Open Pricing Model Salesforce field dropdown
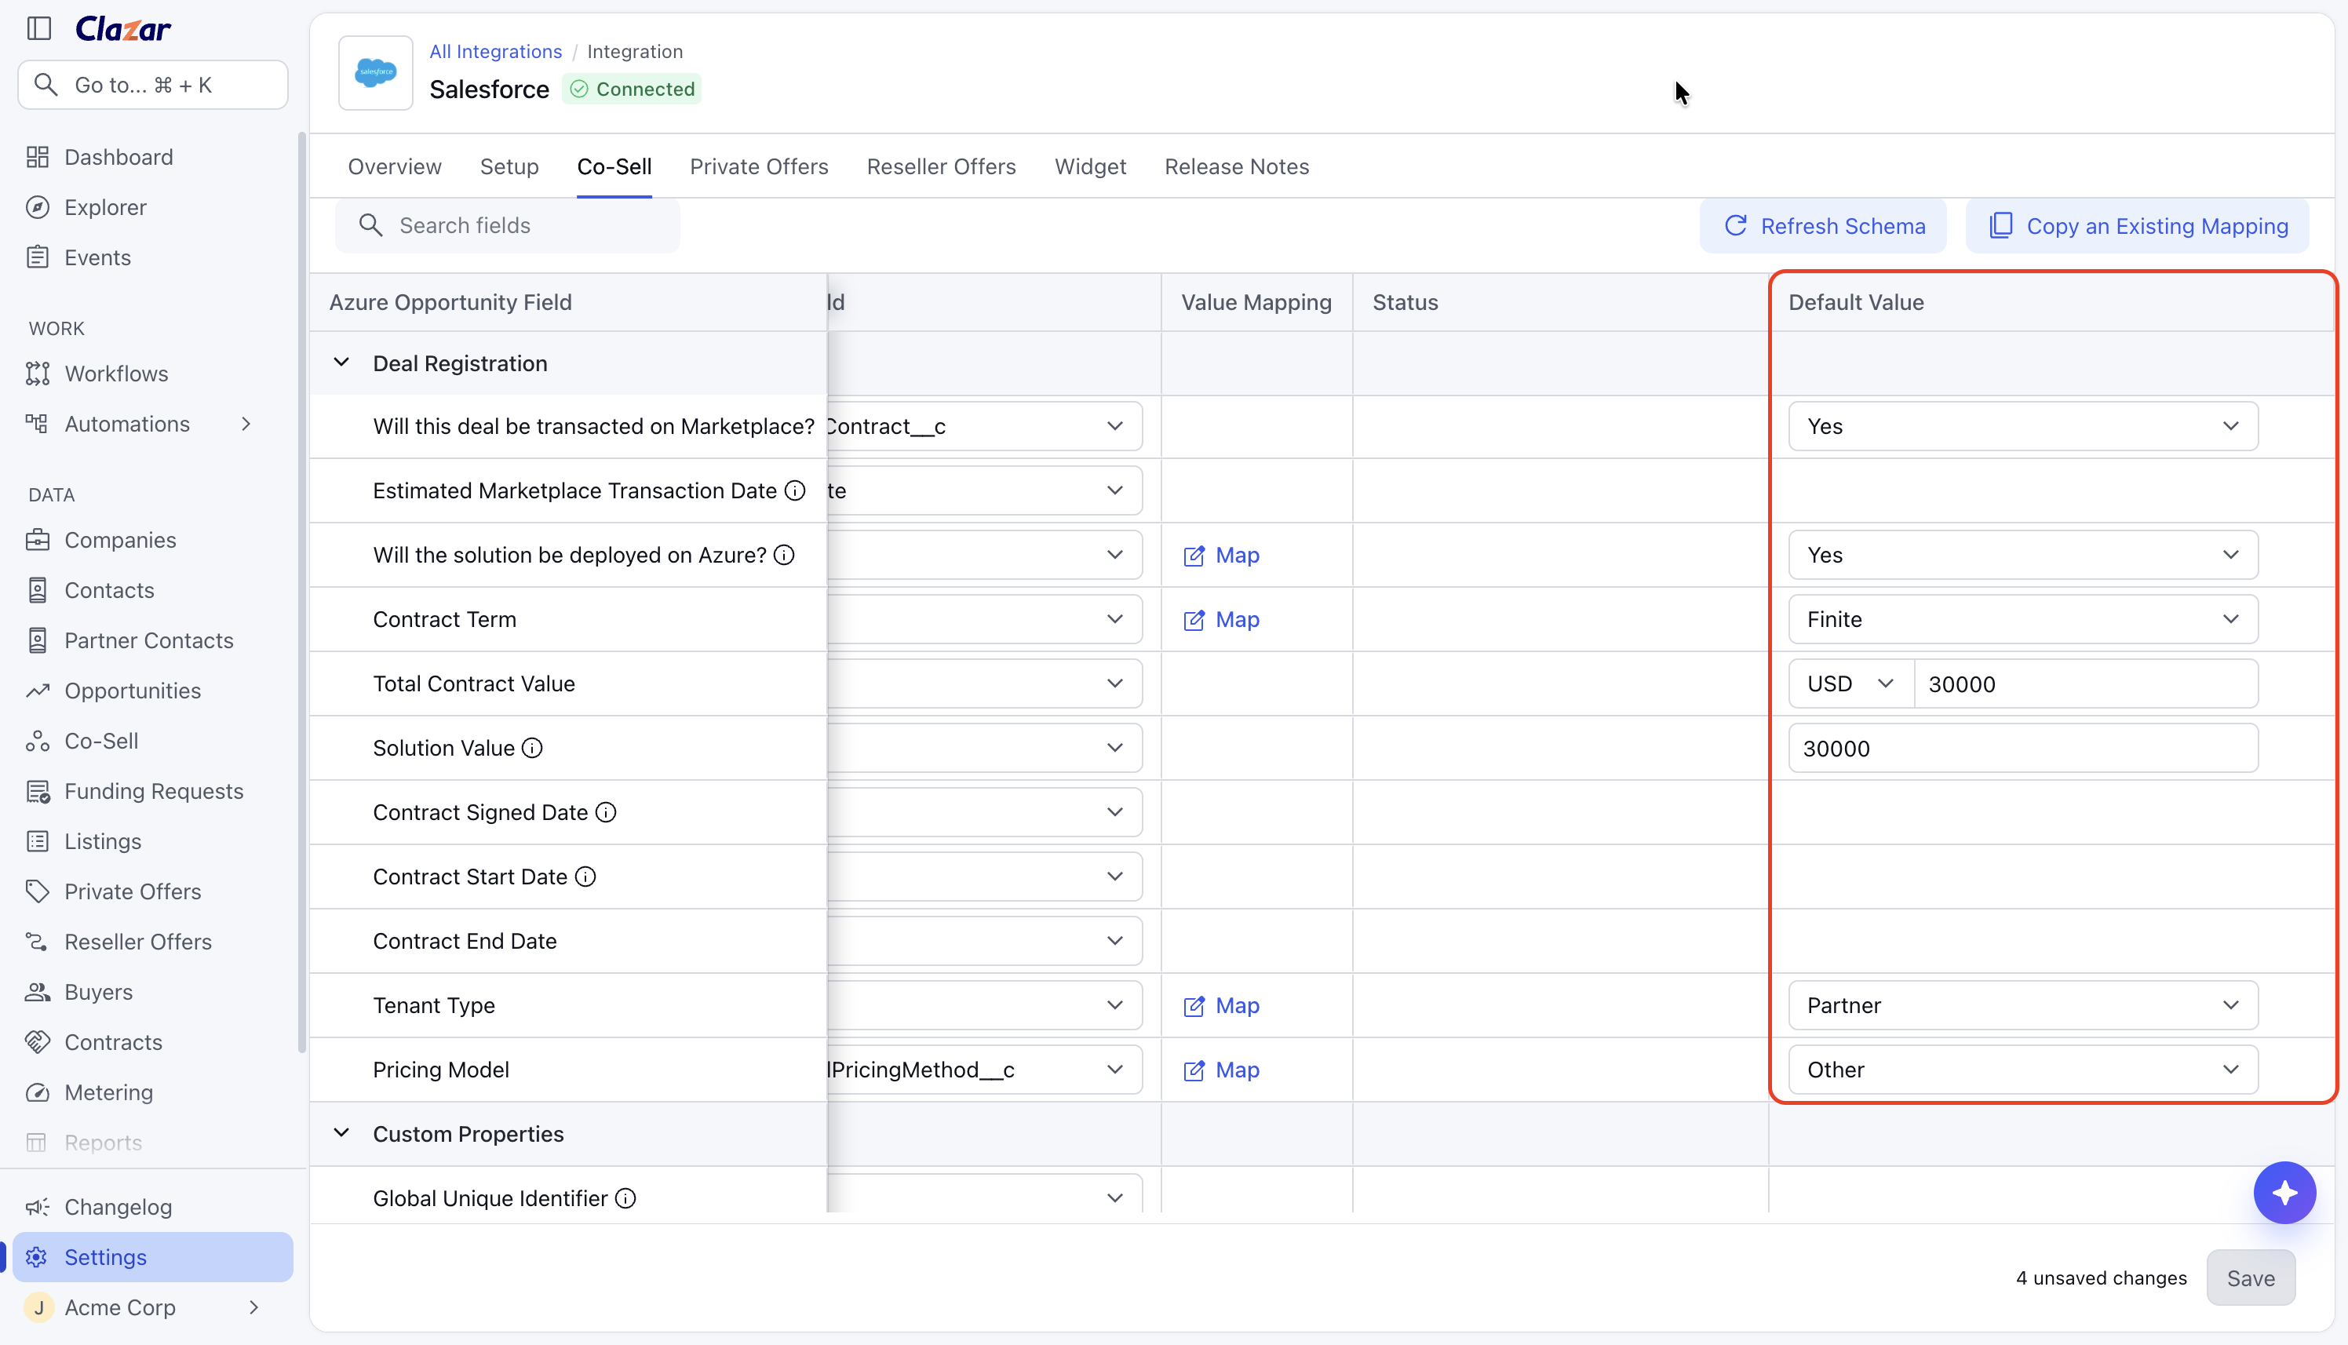 click(x=985, y=1070)
